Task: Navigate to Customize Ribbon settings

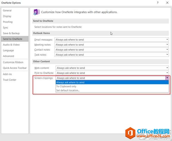Action: (x=13, y=62)
